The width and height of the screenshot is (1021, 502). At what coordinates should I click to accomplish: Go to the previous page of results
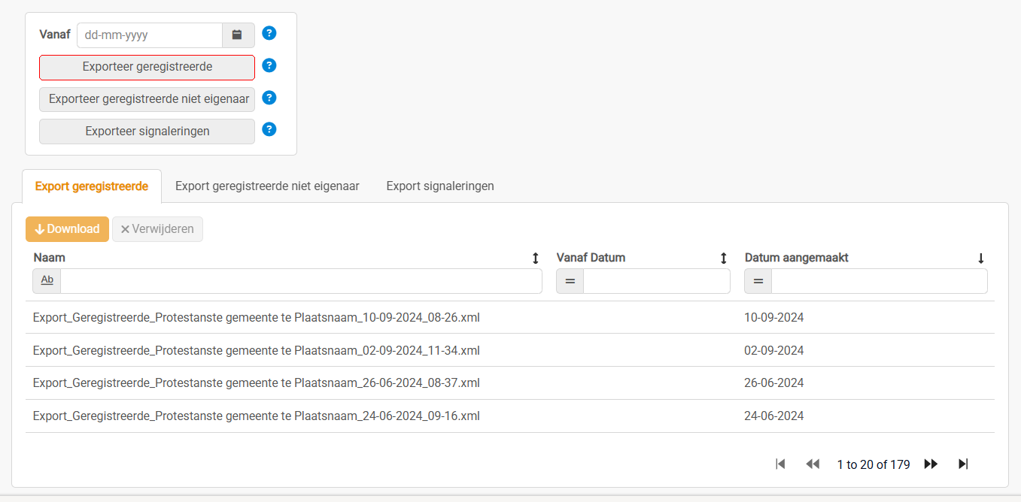(x=813, y=464)
